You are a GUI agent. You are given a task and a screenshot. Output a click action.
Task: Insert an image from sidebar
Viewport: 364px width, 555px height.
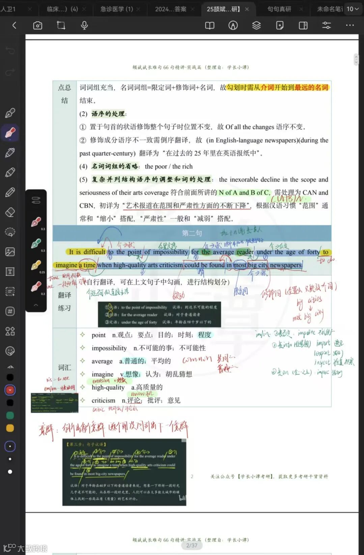10,252
